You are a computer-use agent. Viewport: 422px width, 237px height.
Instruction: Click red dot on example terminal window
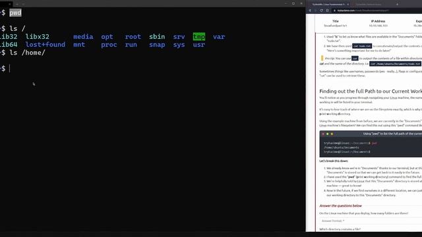(x=323, y=134)
